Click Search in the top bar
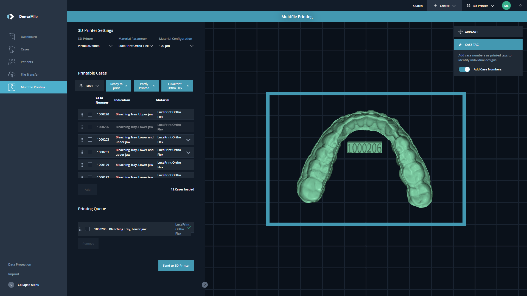This screenshot has height=296, width=527. click(417, 6)
